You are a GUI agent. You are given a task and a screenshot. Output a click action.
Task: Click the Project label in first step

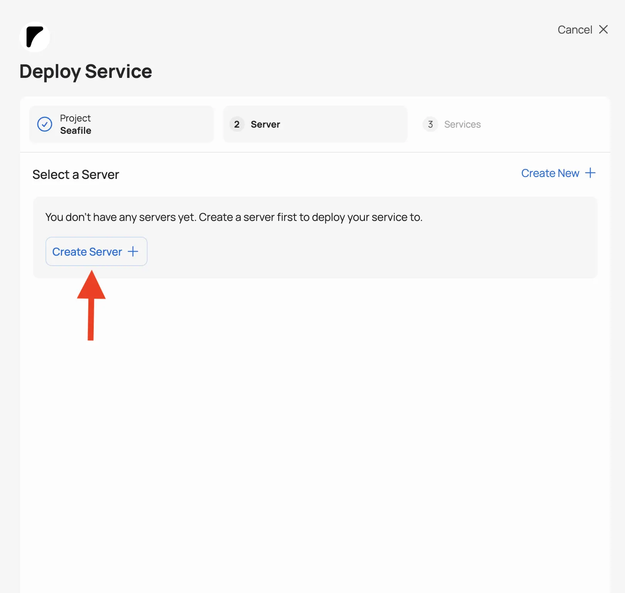pyautogui.click(x=75, y=118)
